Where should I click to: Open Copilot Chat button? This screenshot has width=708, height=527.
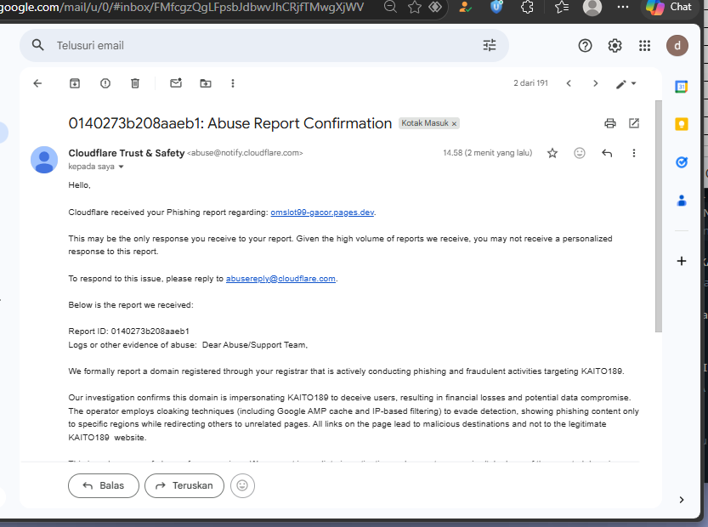point(669,8)
